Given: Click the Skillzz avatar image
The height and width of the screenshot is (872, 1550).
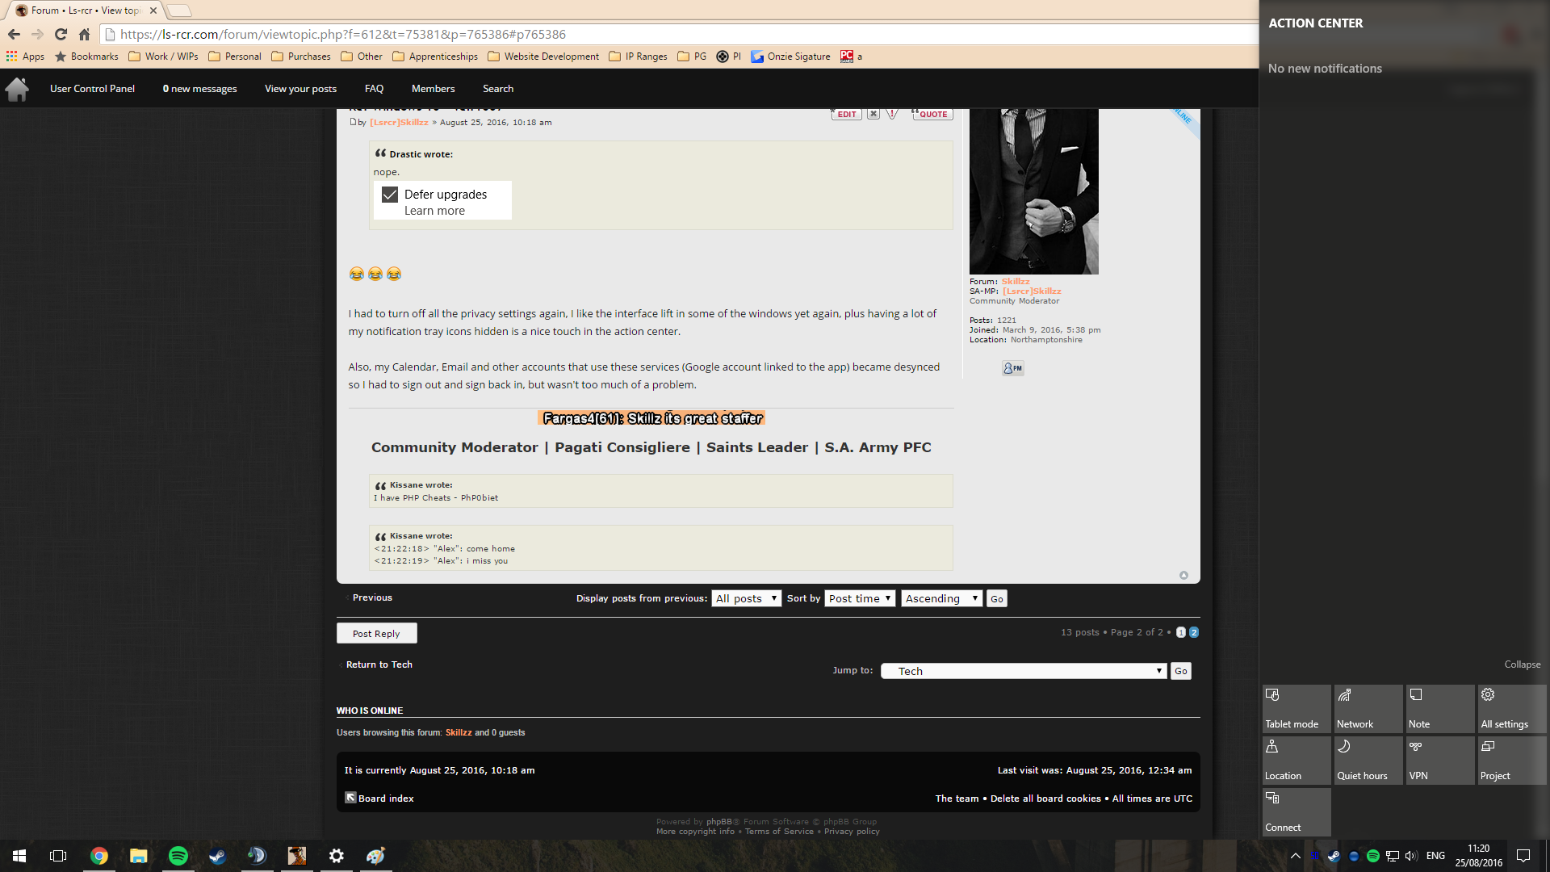Looking at the screenshot, I should tap(1033, 191).
